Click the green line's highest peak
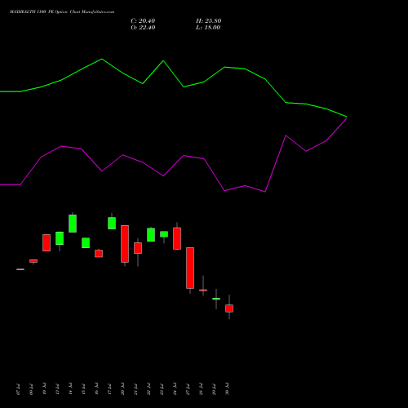Viewport: 408px width, 408px height. point(102,59)
